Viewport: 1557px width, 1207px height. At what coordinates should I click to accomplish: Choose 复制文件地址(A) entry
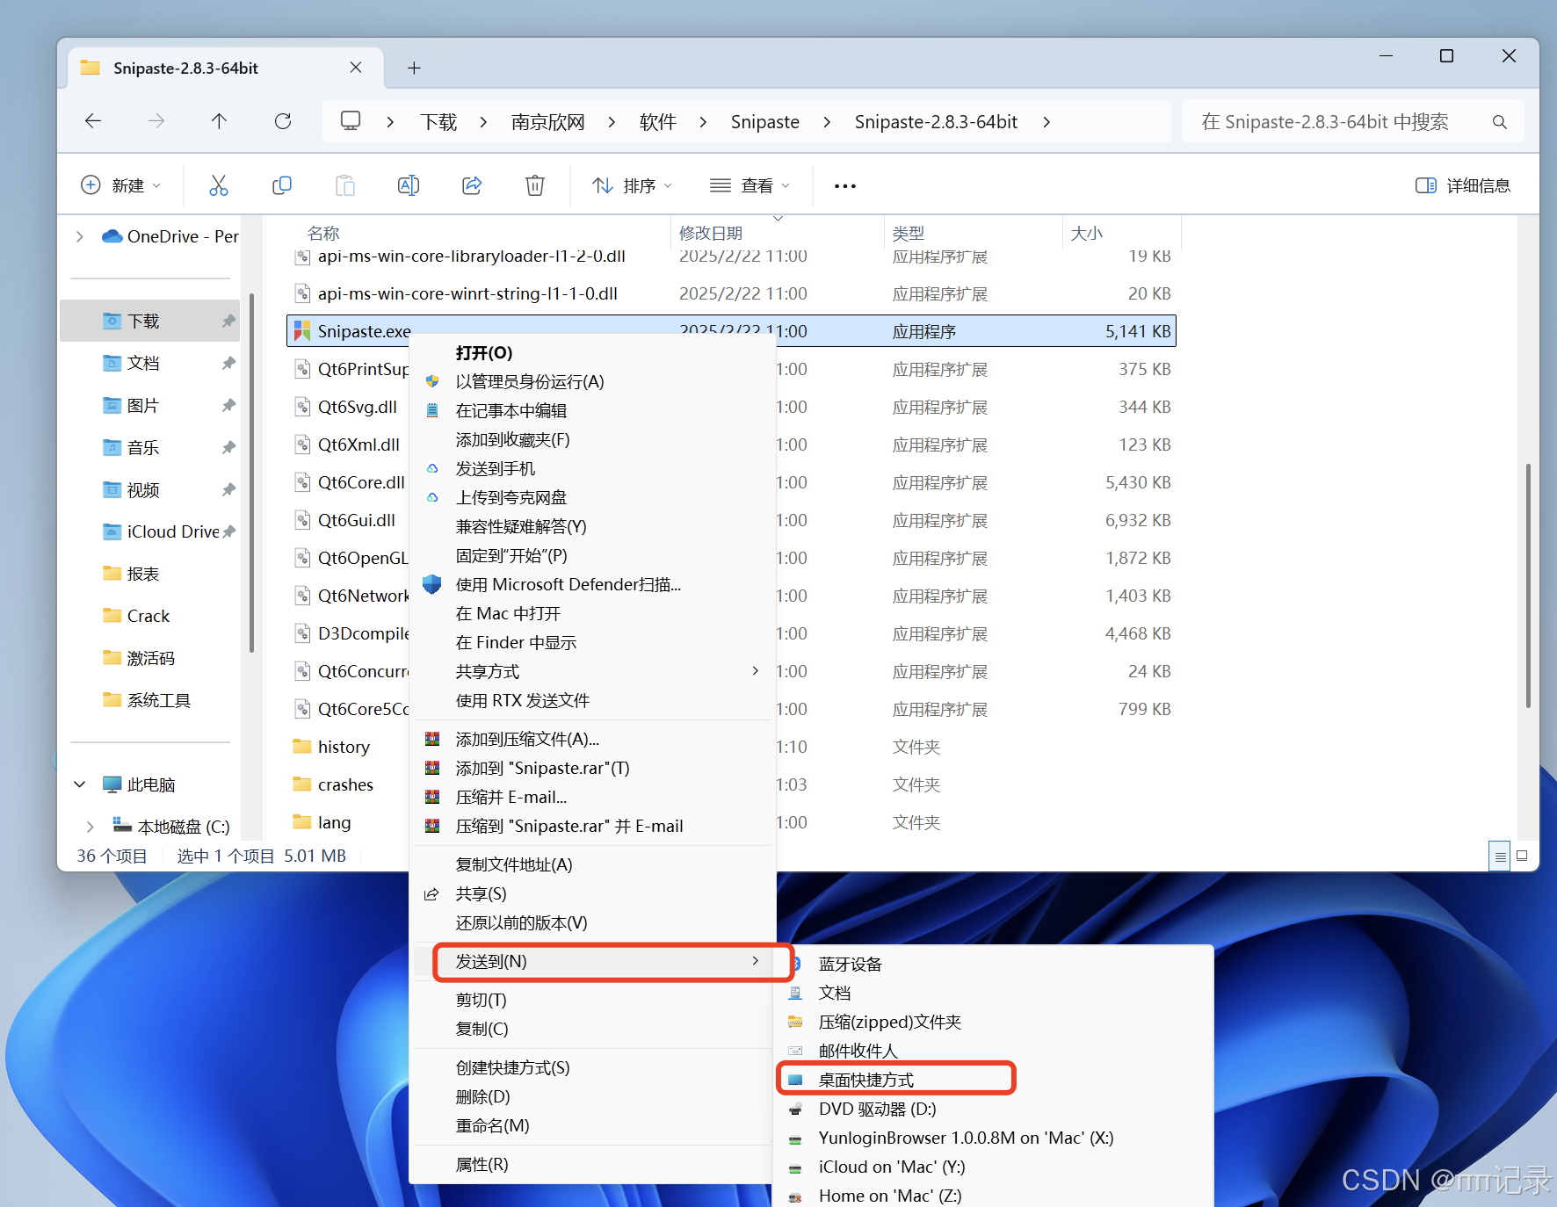pos(593,864)
